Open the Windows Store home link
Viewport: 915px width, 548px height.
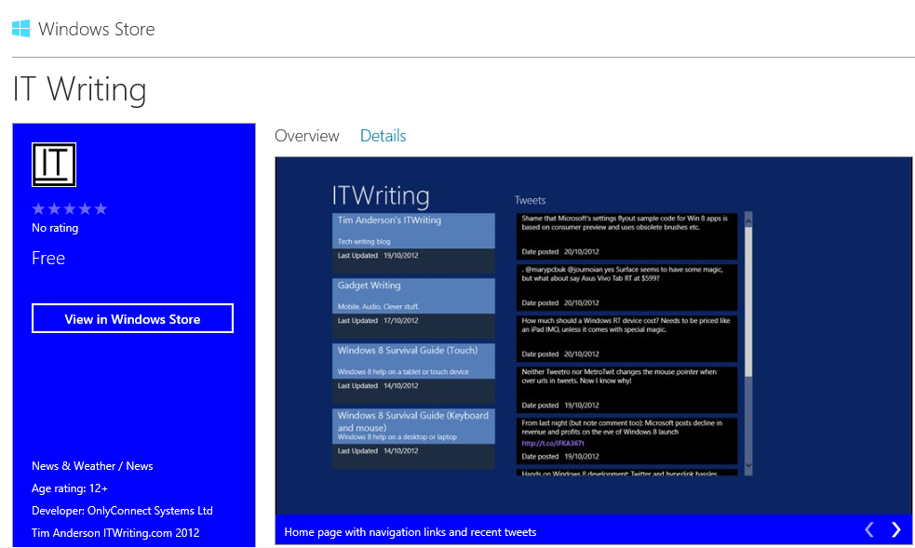click(x=84, y=29)
